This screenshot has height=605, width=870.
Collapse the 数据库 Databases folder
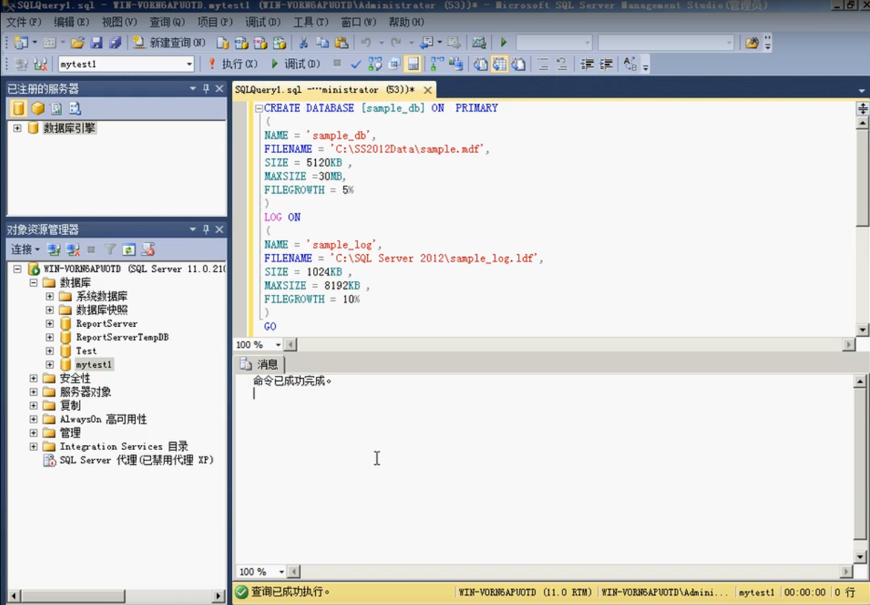coord(33,282)
